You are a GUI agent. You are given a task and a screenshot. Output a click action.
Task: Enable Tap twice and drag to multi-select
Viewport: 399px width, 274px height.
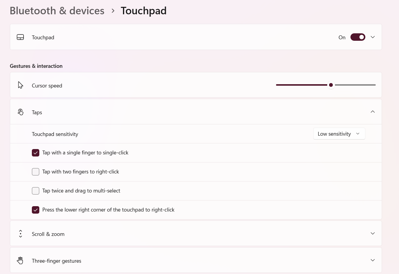(x=35, y=191)
